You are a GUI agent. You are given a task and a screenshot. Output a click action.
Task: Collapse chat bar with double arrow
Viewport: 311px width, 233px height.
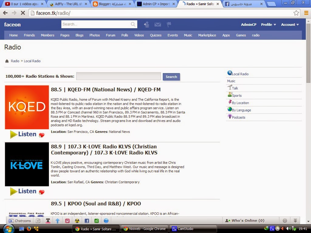(295, 221)
